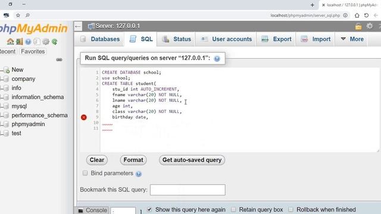This screenshot has width=381, height=214.
Task: Open the Status tab
Action: coord(177,39)
